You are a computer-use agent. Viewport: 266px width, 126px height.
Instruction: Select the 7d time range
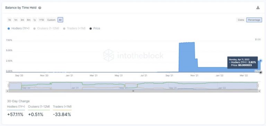pos(9,20)
